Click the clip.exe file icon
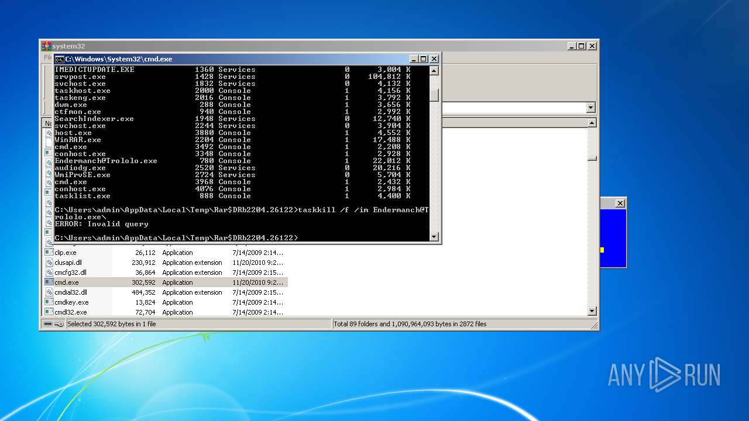This screenshot has height=421, width=749. coord(49,253)
